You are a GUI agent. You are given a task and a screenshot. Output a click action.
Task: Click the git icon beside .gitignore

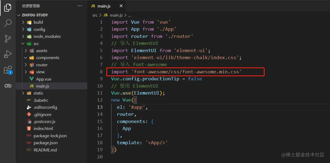pyautogui.click(x=29, y=114)
